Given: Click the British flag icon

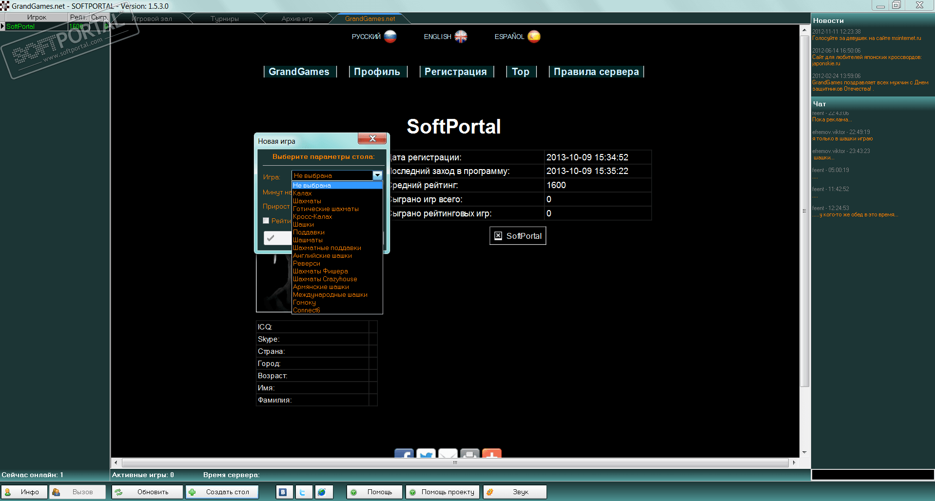Looking at the screenshot, I should pyautogui.click(x=461, y=37).
